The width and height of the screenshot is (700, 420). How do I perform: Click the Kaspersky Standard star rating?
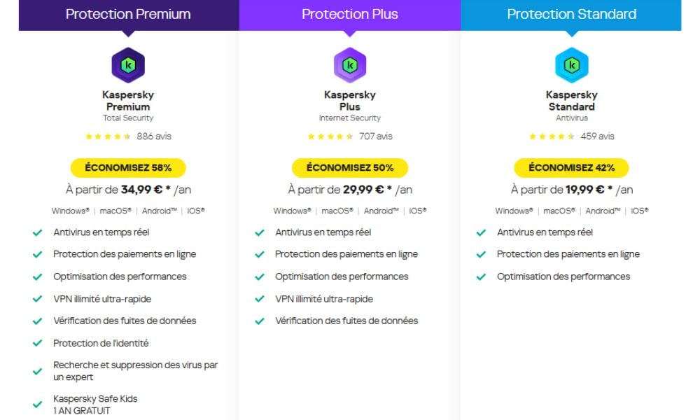coord(552,136)
